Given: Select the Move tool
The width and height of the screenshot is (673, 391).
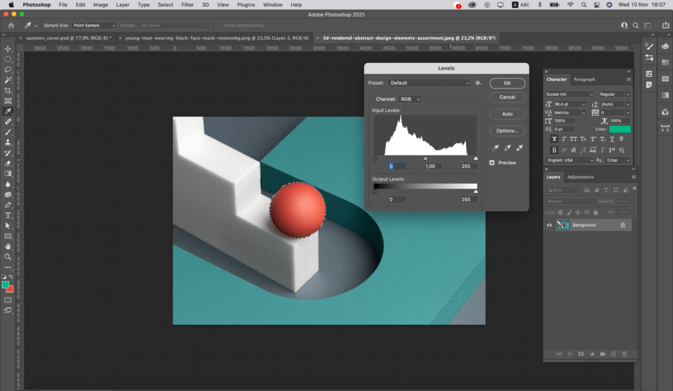Looking at the screenshot, I should click(x=8, y=49).
